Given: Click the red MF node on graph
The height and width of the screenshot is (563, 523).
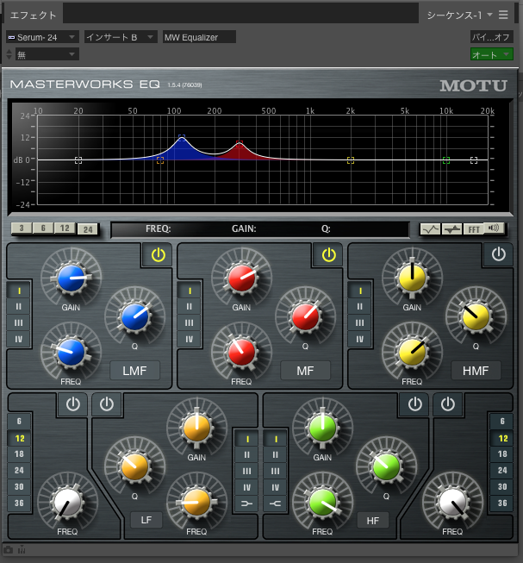Looking at the screenshot, I should click(x=240, y=144).
